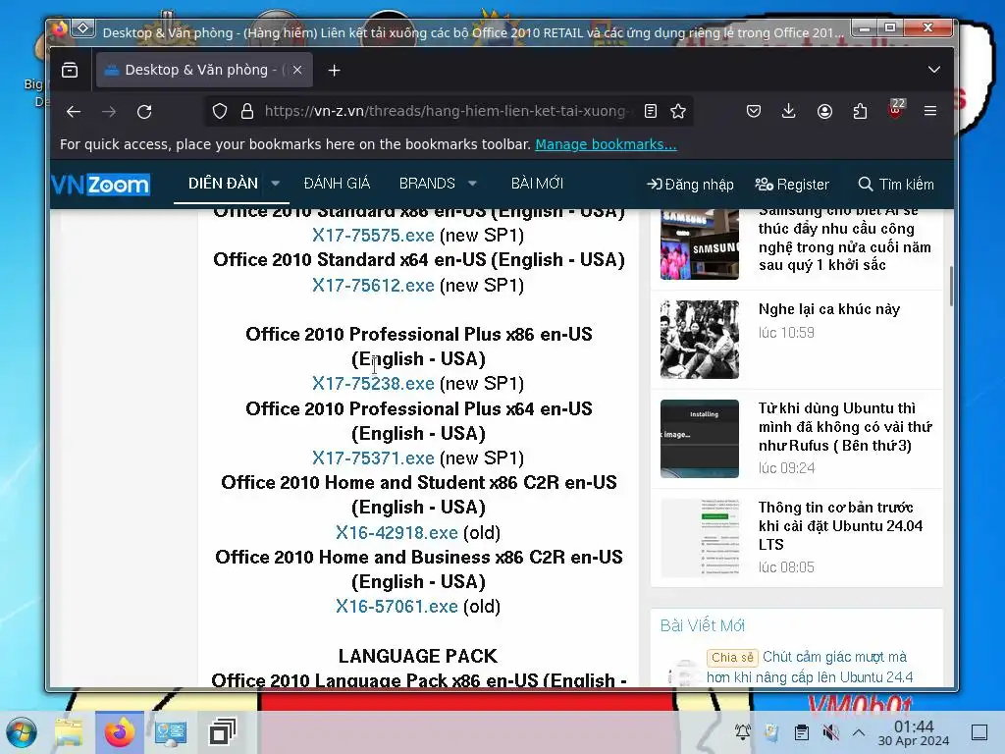The height and width of the screenshot is (754, 1005).
Task: Click Firefox icon in the taskbar
Action: (120, 732)
